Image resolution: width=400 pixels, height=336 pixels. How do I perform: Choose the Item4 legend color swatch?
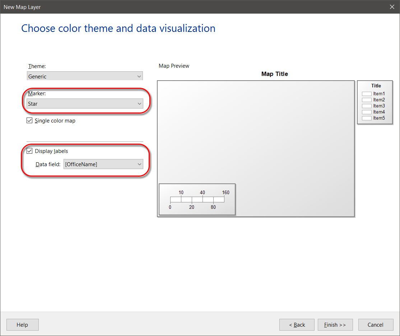pos(367,112)
